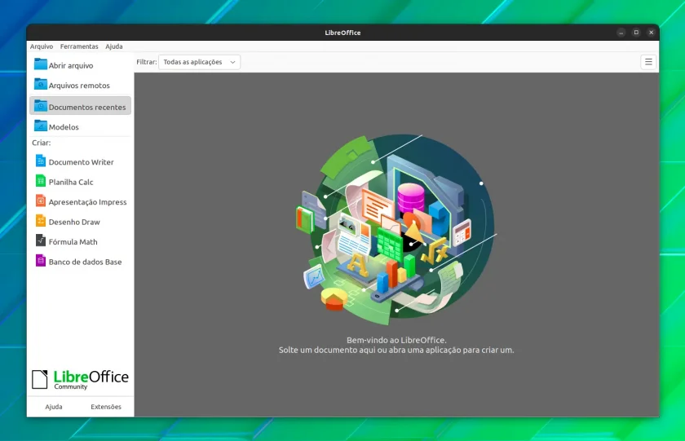
Task: Maximize the LibreOffice window
Action: click(x=636, y=33)
